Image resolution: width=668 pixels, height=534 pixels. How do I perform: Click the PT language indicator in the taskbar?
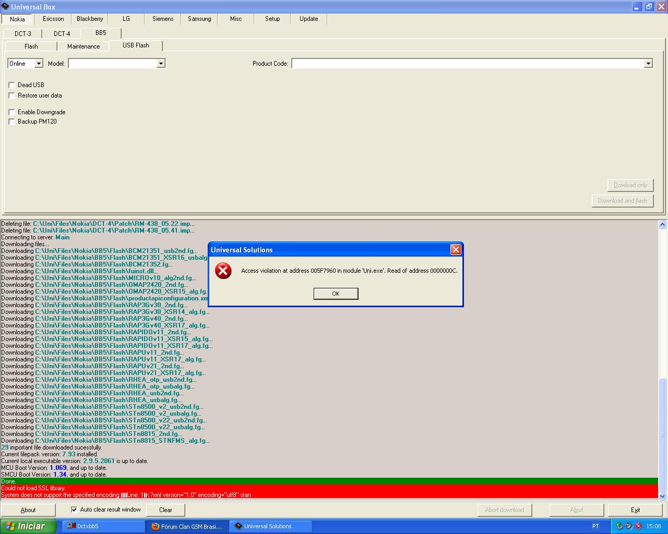(595, 526)
